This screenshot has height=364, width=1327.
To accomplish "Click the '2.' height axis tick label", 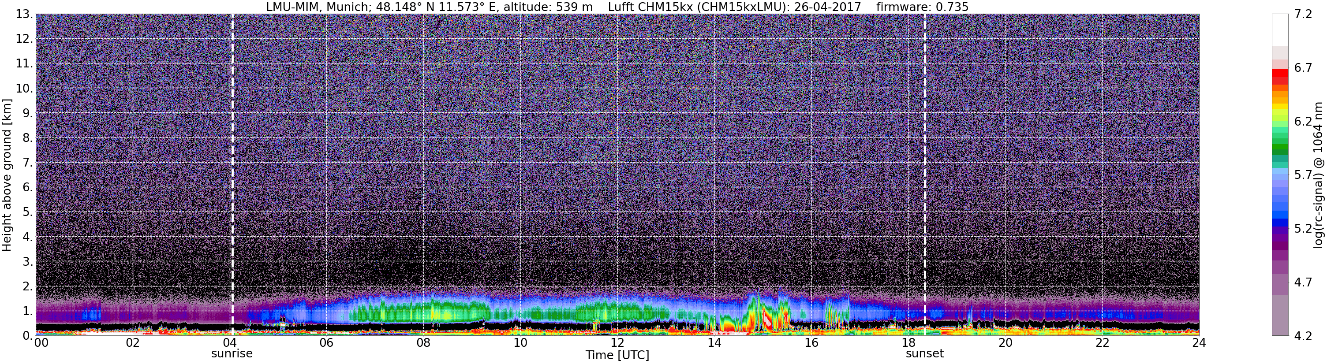I will 27,286.
